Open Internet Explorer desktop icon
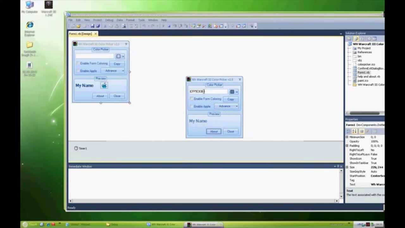 pos(29,29)
